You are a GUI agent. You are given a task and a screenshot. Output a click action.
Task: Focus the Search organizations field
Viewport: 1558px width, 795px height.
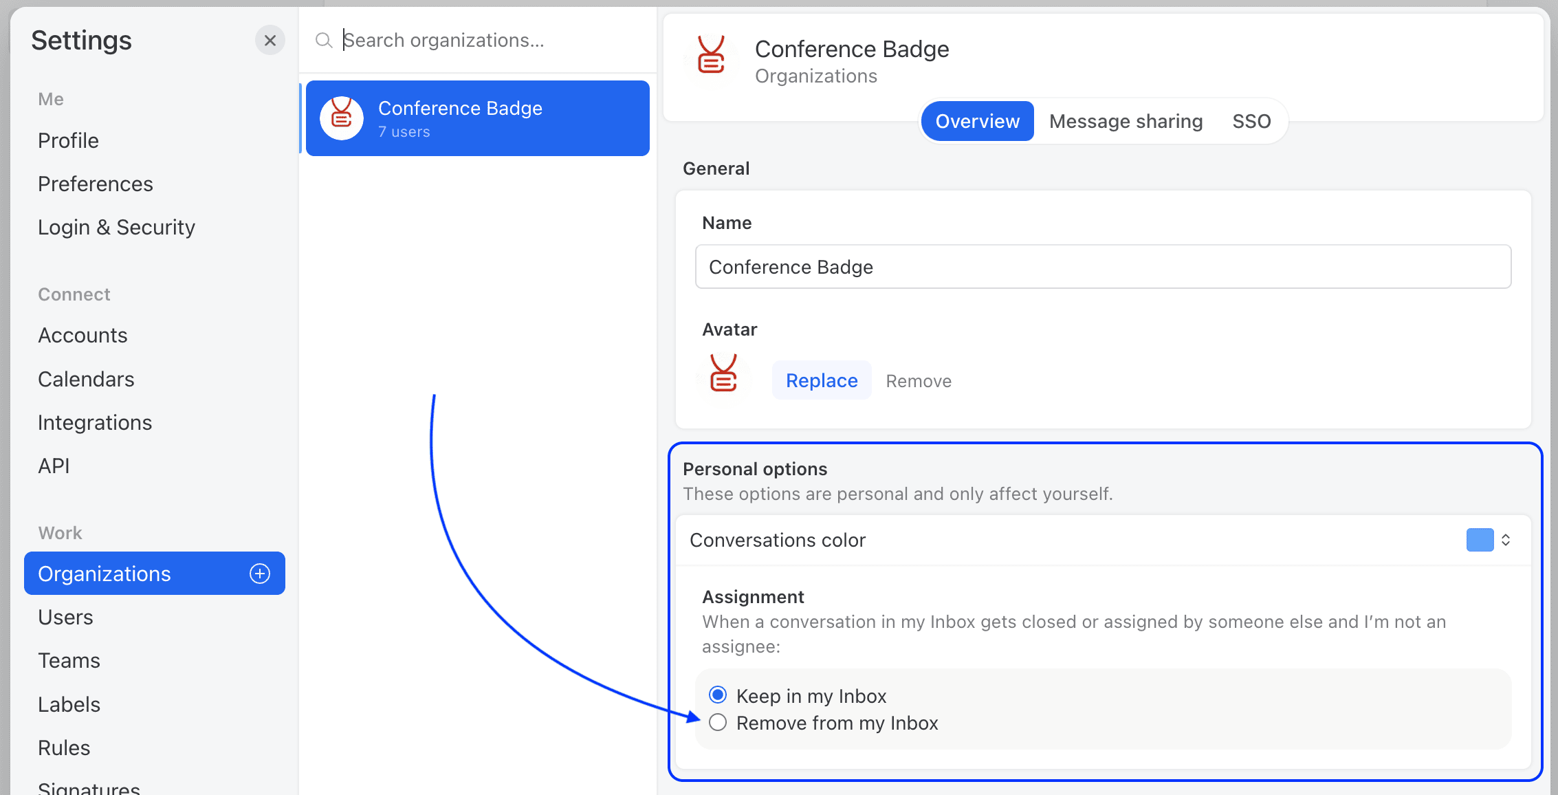(481, 41)
